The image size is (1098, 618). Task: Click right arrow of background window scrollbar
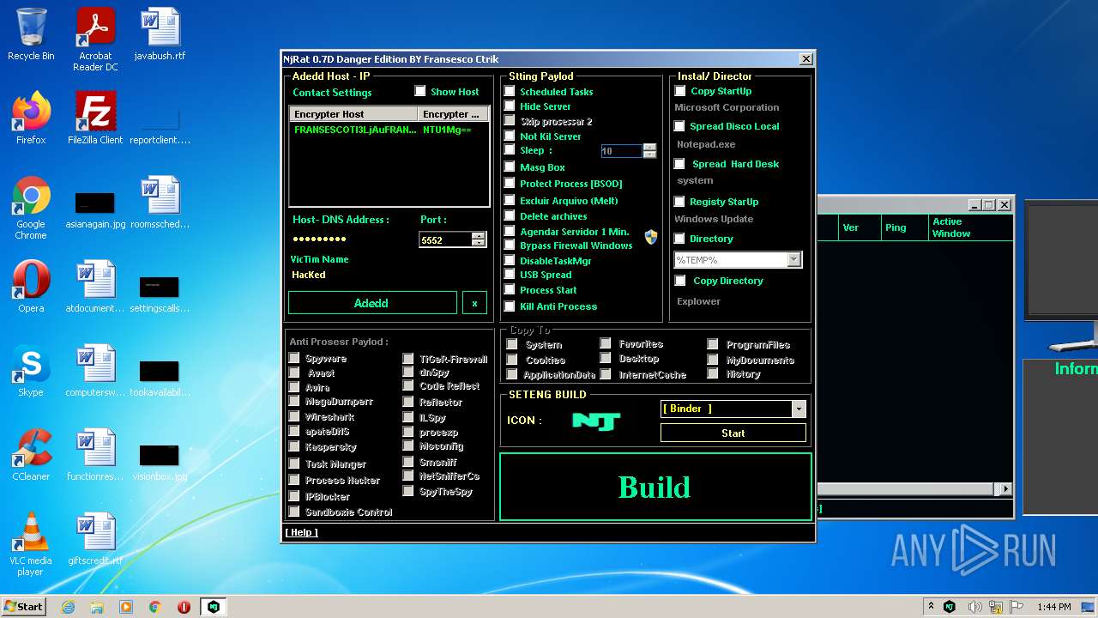[1005, 488]
